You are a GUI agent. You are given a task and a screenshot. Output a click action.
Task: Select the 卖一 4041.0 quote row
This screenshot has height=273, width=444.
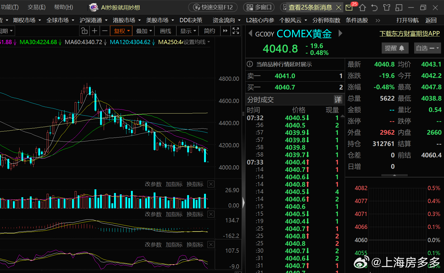295,76
